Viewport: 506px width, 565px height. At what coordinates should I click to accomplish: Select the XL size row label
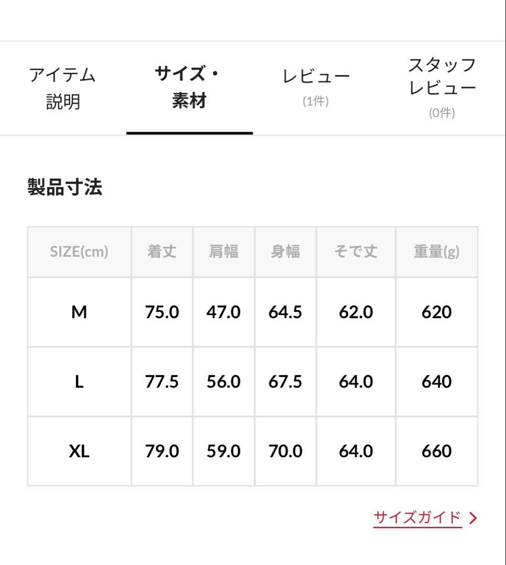tap(79, 450)
